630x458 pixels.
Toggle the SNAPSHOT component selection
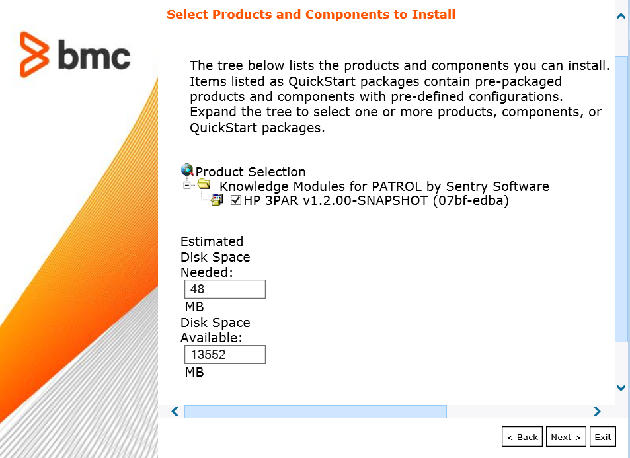236,200
